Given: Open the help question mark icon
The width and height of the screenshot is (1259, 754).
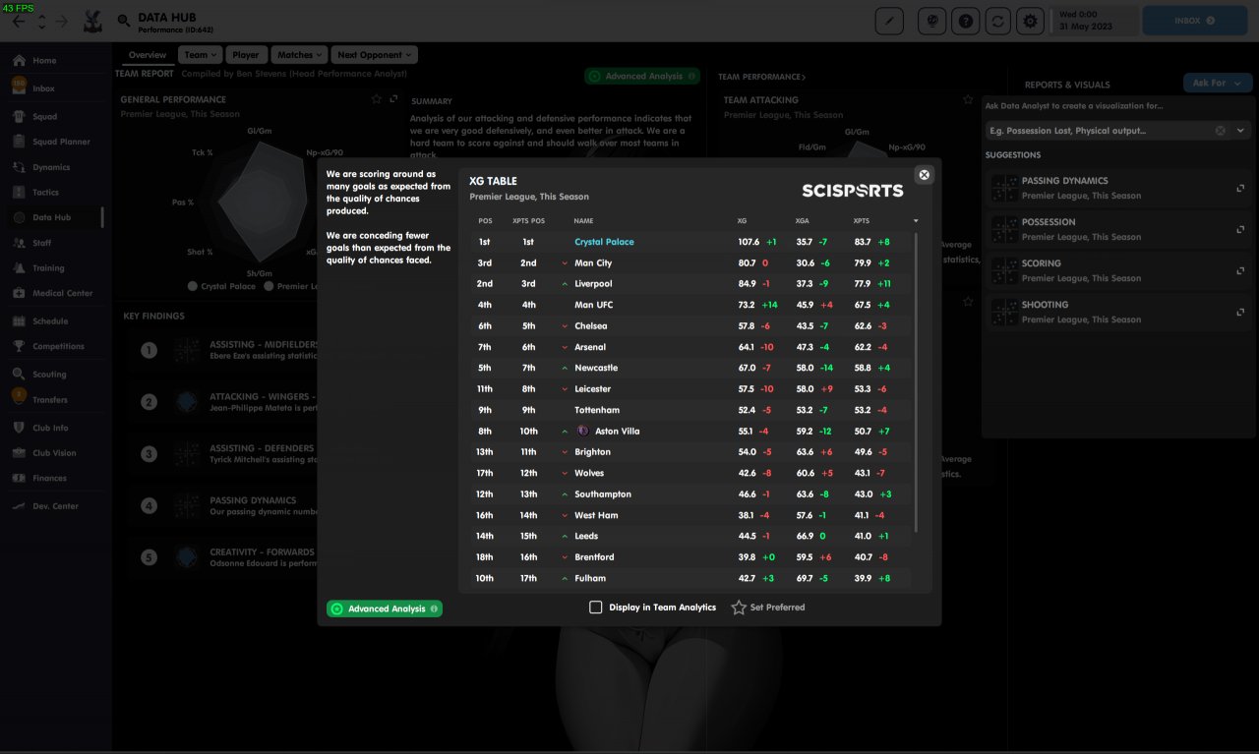Looking at the screenshot, I should click(968, 21).
